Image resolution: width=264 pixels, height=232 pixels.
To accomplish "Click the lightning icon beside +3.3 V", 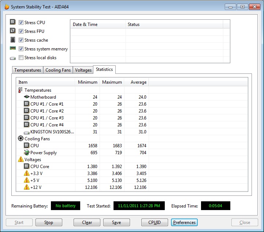I will [x=27, y=173].
